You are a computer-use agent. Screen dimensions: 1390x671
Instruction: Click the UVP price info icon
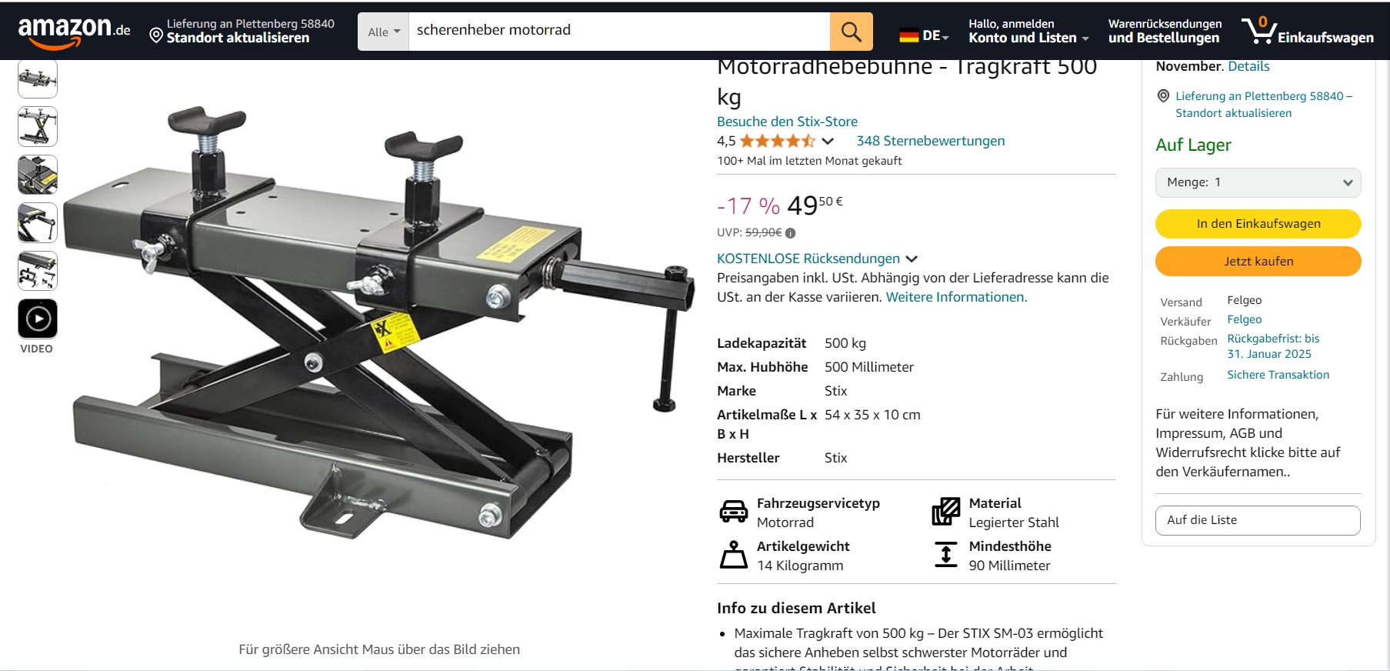790,233
